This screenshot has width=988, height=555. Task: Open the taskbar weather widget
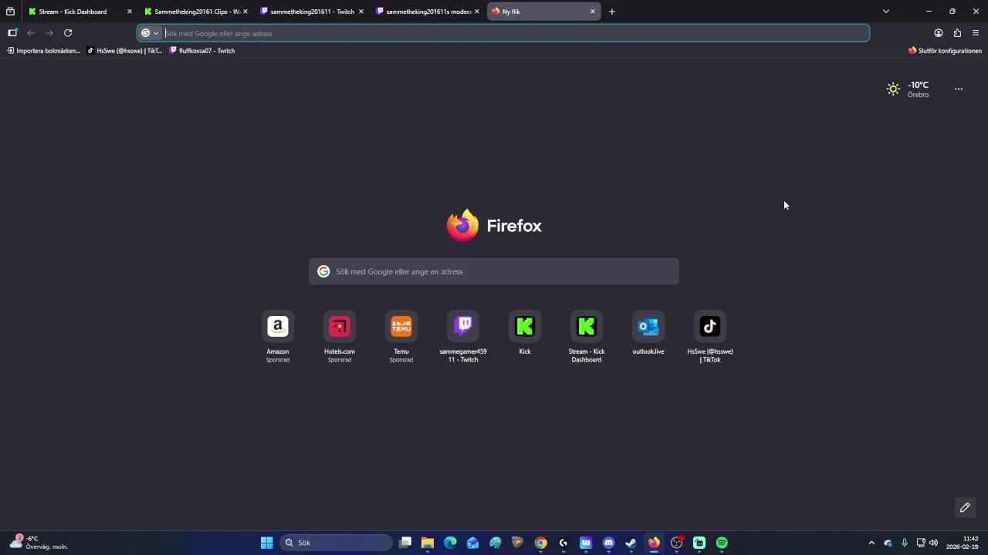click(x=39, y=543)
